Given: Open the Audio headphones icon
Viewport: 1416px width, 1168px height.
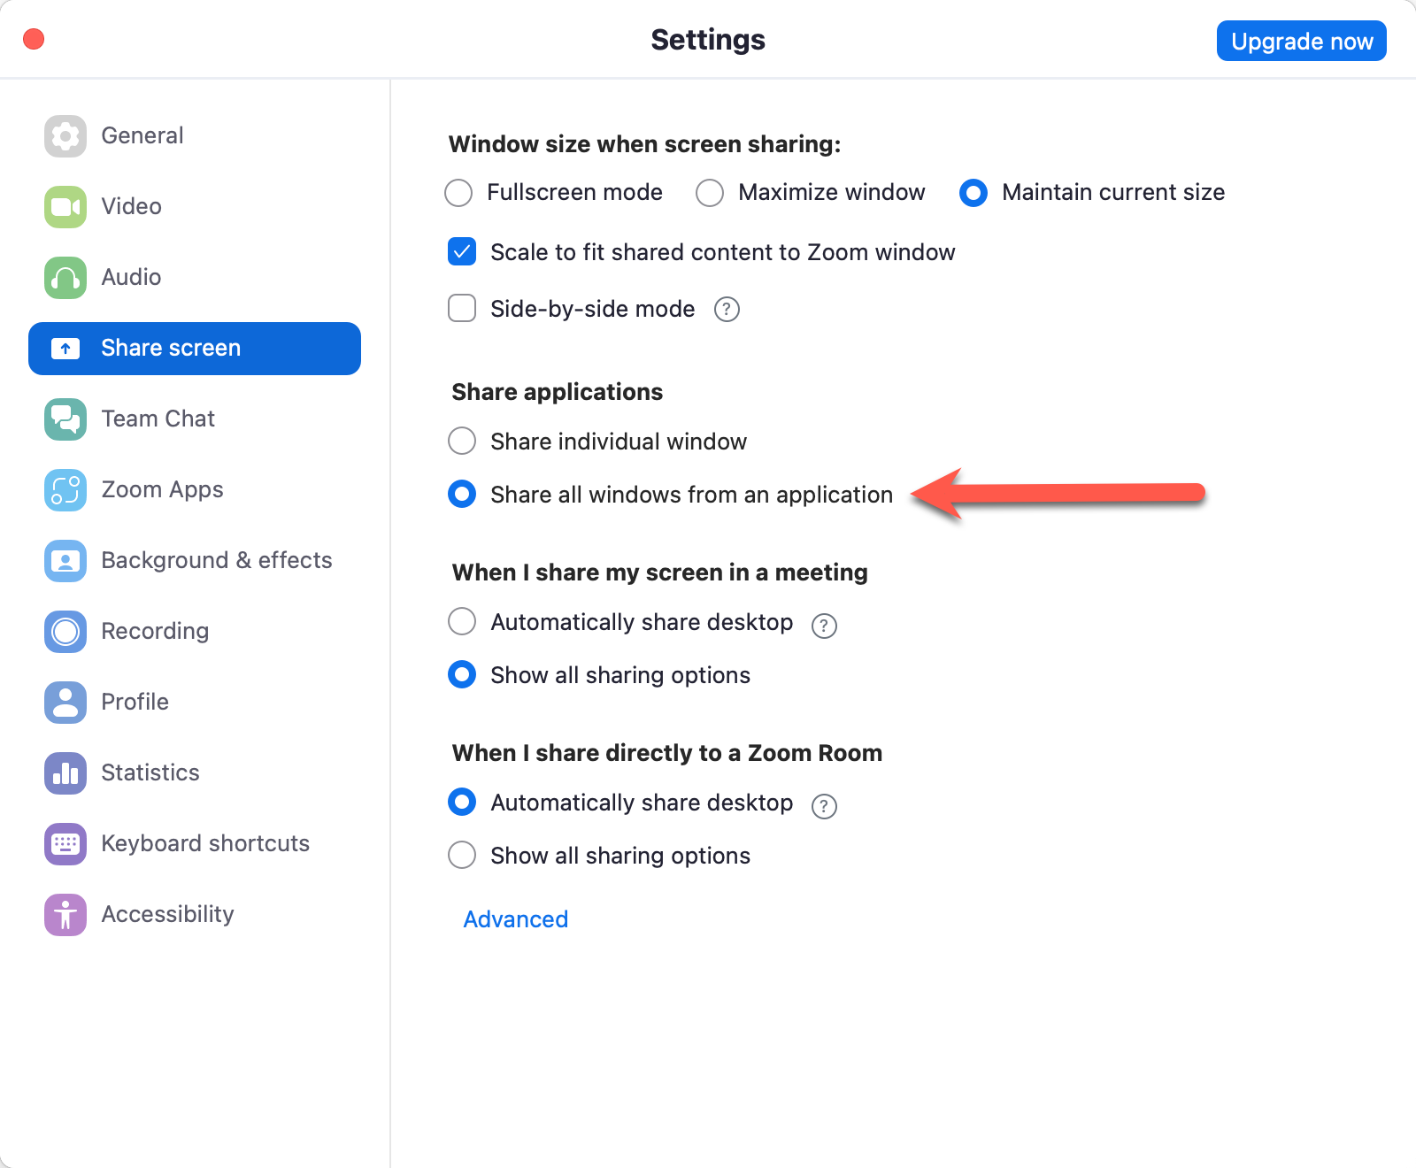Looking at the screenshot, I should coord(65,278).
